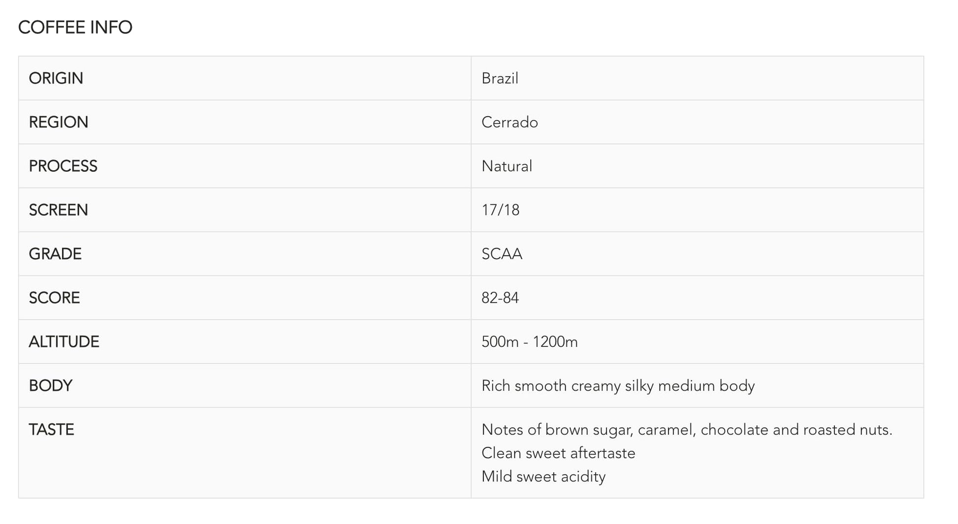
Task: Select the 500m - 1200m altitude value
Action: click(529, 341)
